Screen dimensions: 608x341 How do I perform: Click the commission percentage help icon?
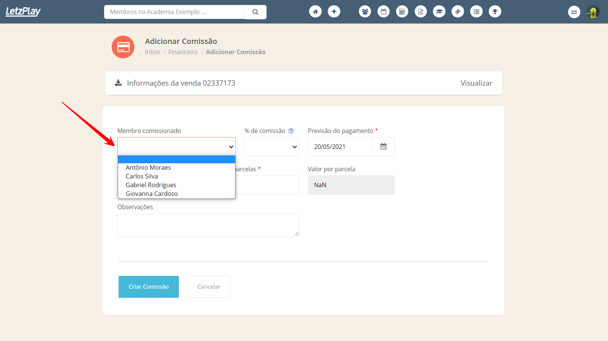pos(291,131)
